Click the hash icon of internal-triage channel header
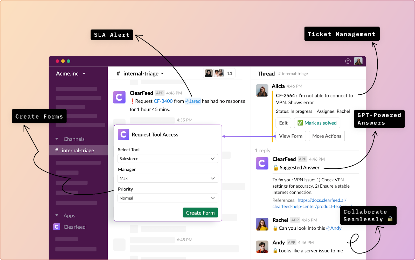Screen dimensions: 415x260 point(118,73)
